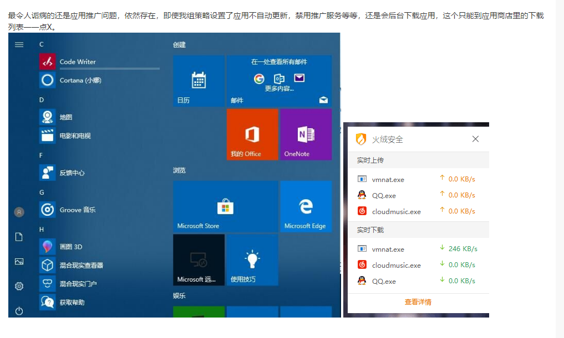Open the settings gear in the sidebar
Image resolution: width=564 pixels, height=338 pixels.
19,286
